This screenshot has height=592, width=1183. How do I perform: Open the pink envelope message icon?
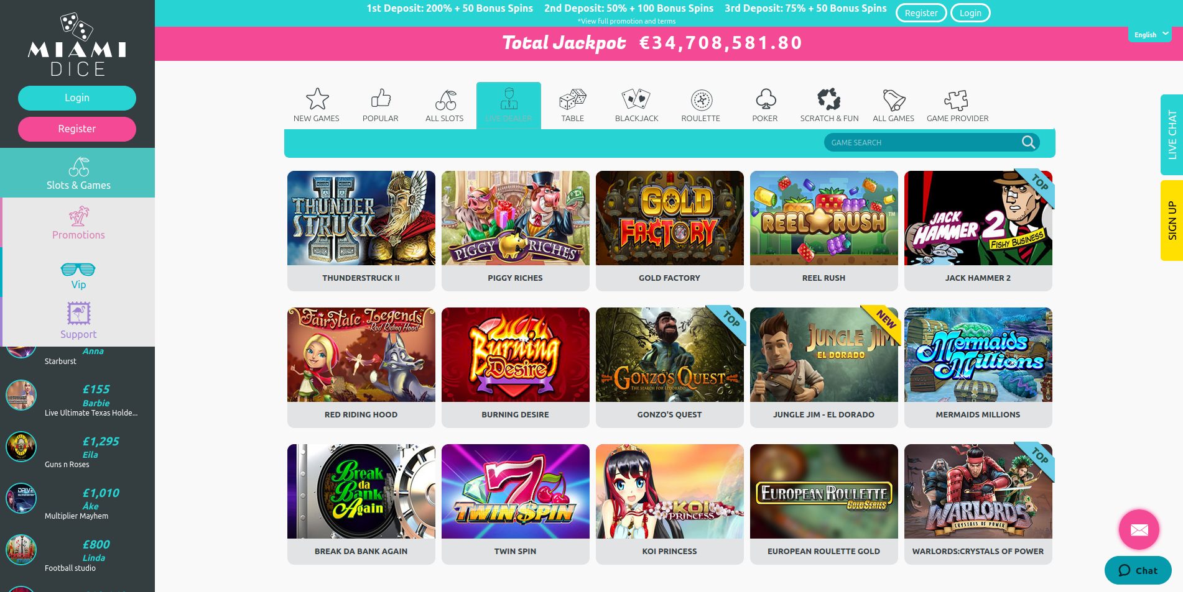click(x=1139, y=529)
